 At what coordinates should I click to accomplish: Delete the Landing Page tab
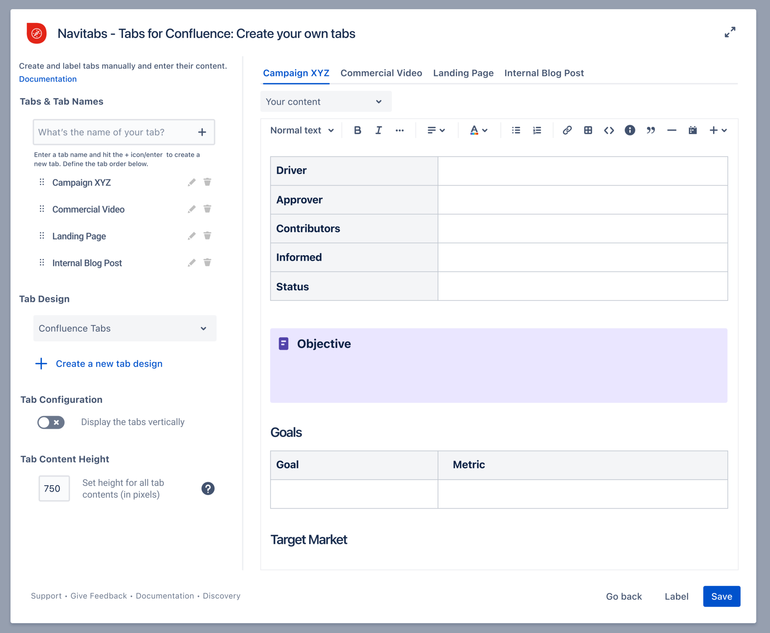pos(207,236)
